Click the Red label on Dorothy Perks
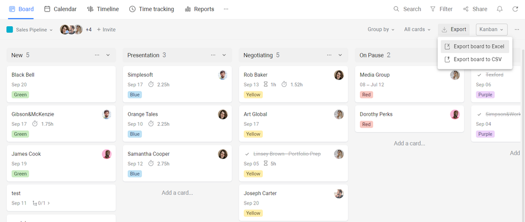Viewport: 525px width, 222px height. [x=366, y=124]
